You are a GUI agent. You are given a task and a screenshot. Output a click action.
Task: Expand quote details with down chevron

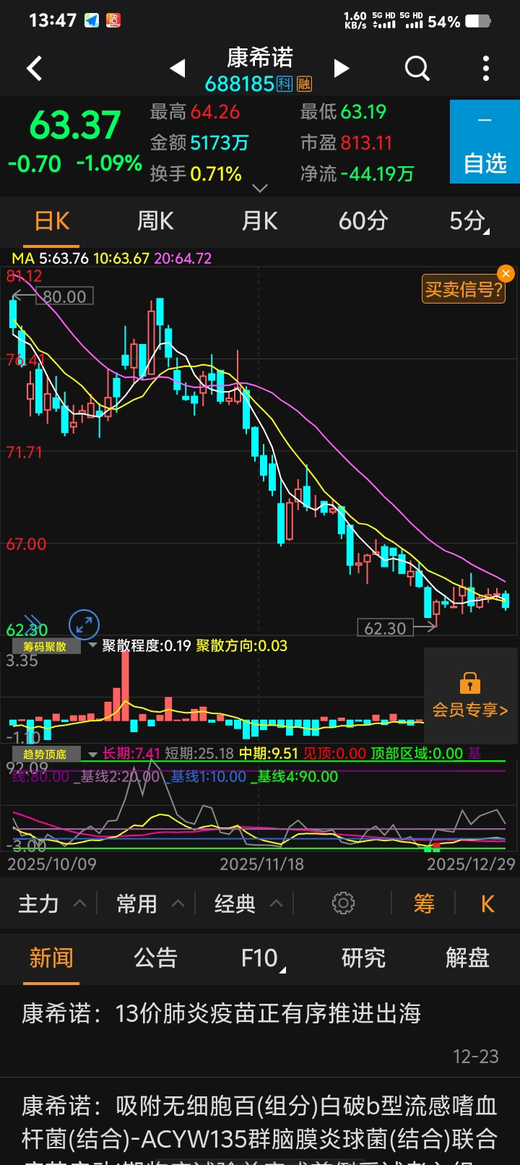pos(260,188)
